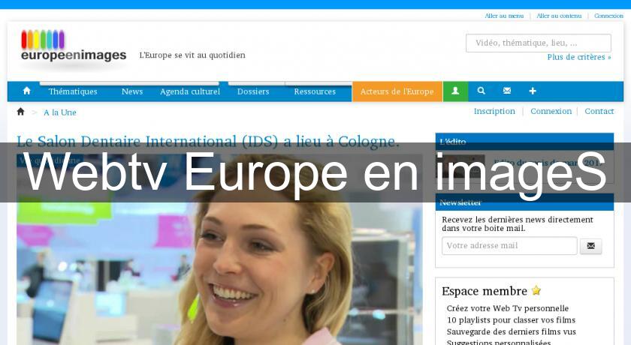This screenshot has height=345, width=631.
Task: Open the News menu item
Action: 132,91
